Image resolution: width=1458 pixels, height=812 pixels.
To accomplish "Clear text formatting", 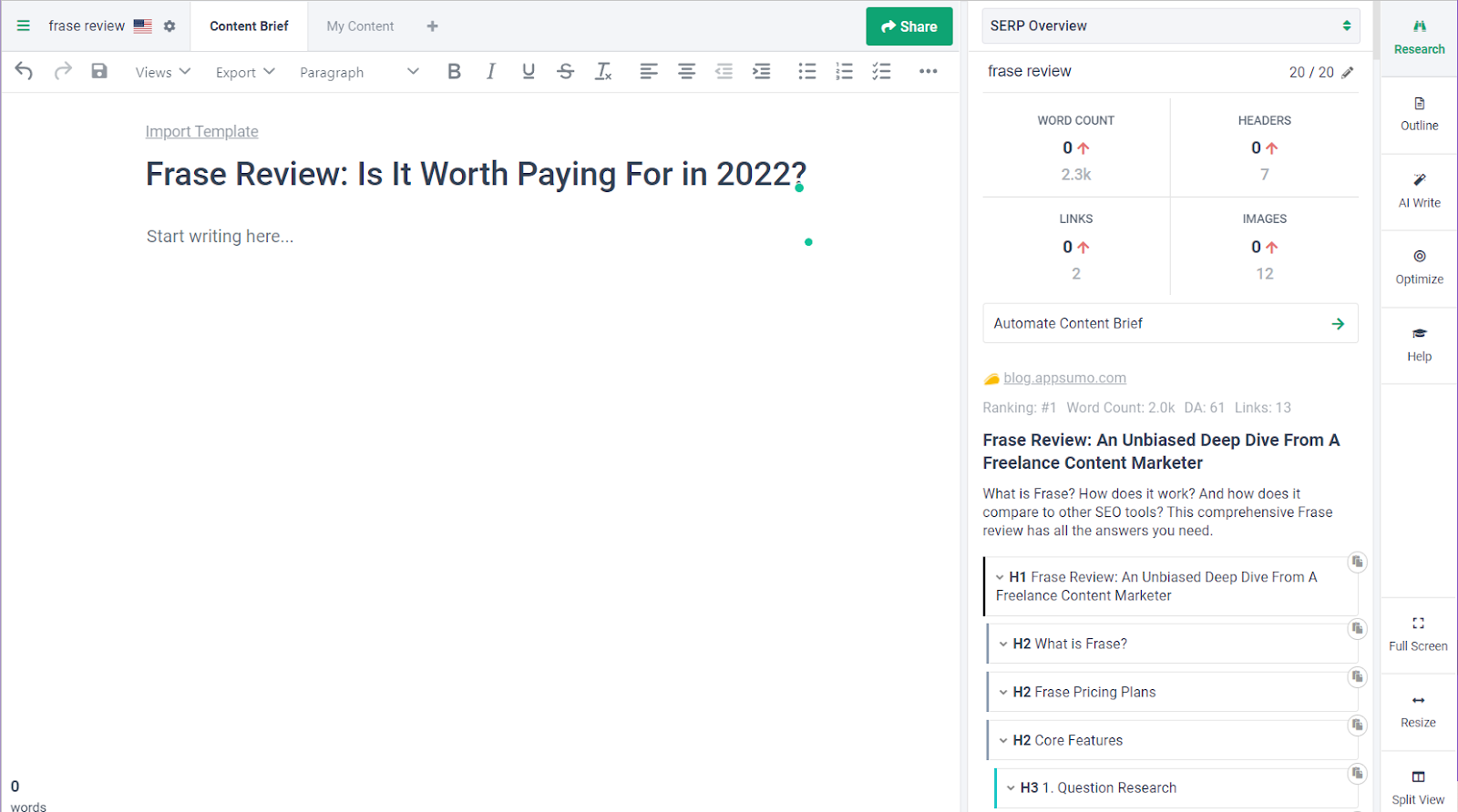I will [603, 71].
